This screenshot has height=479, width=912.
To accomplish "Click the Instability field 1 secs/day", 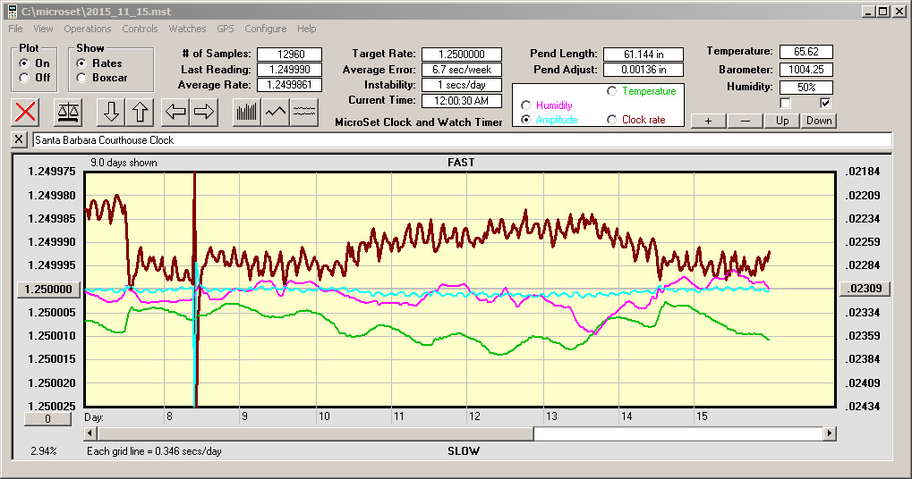I will click(462, 85).
